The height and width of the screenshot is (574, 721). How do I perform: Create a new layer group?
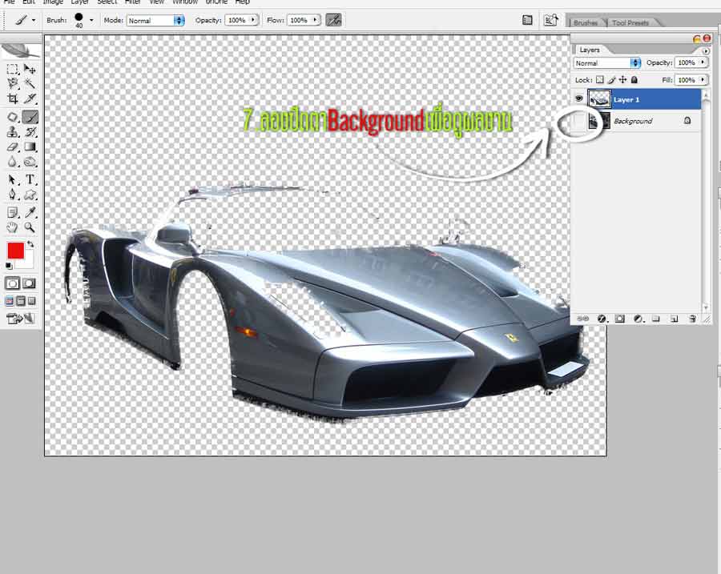click(656, 319)
